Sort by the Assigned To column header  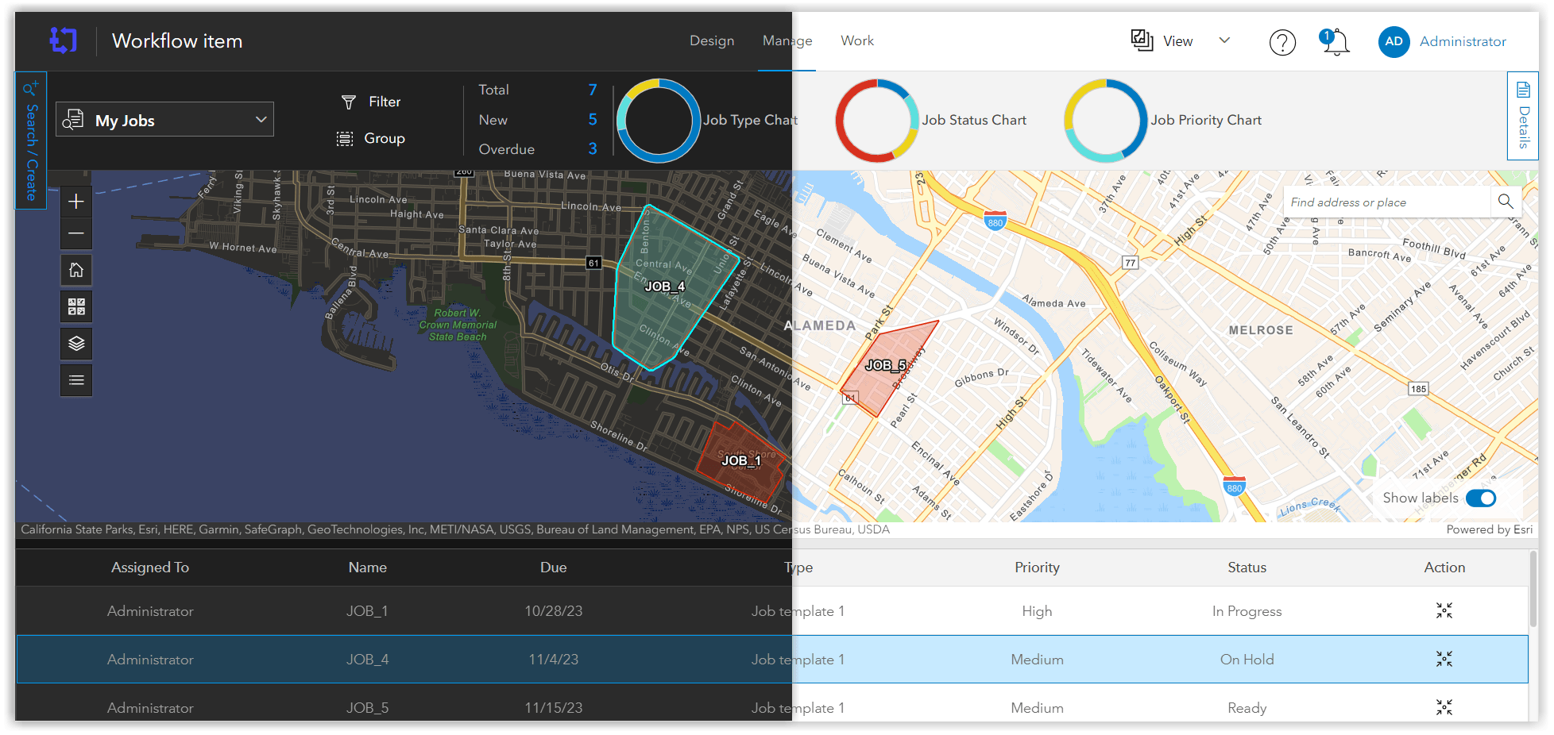coord(150,568)
